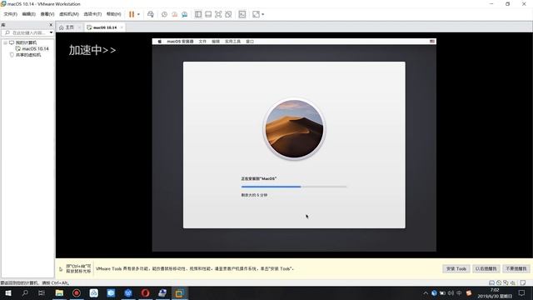The width and height of the screenshot is (533, 300).
Task: Open the dropdown arrow next to Pause
Action: click(x=138, y=14)
